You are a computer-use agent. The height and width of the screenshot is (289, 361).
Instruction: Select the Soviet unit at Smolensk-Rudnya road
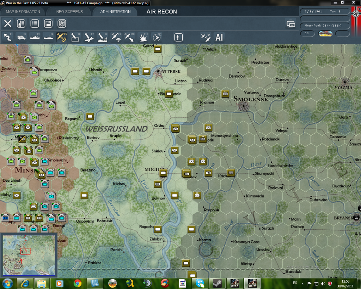point(225,94)
